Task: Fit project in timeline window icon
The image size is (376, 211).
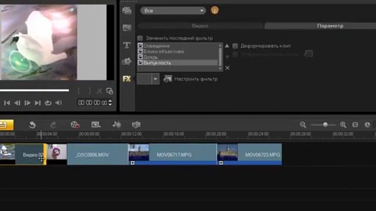Action: point(355,125)
